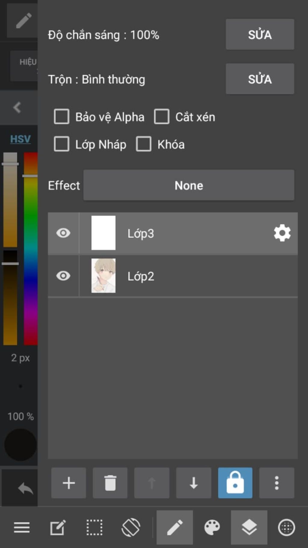Viewport: 308px width, 548px height.
Task: Edit opacity with SỬA beside Độ chắn sáng
Action: [260, 34]
